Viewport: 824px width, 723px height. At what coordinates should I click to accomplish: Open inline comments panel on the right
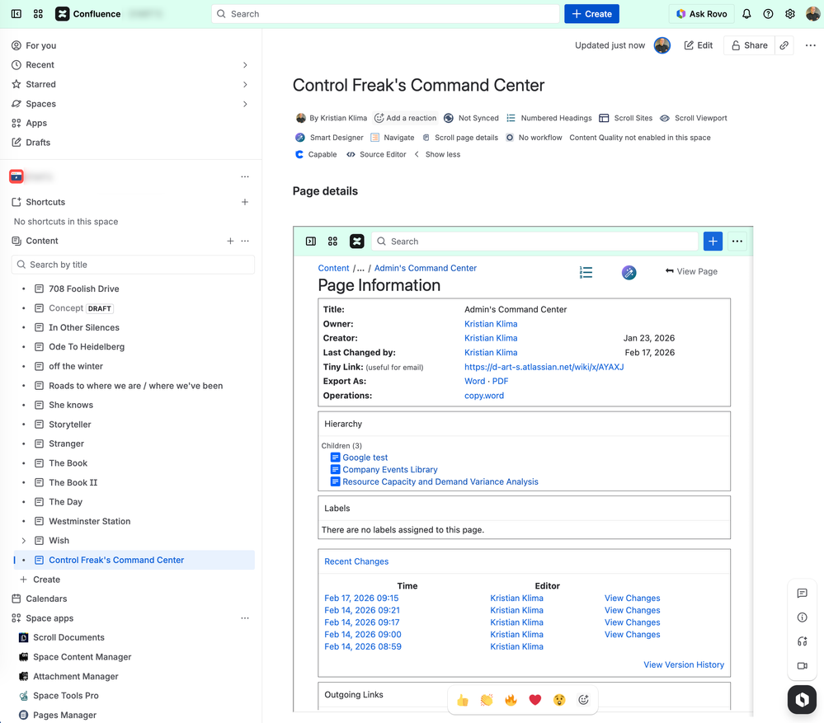(x=802, y=593)
